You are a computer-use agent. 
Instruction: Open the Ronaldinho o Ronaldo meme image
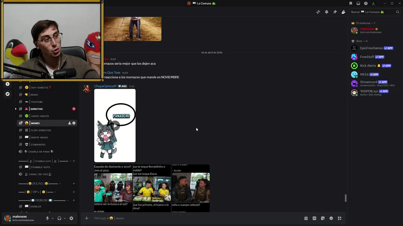152,183
